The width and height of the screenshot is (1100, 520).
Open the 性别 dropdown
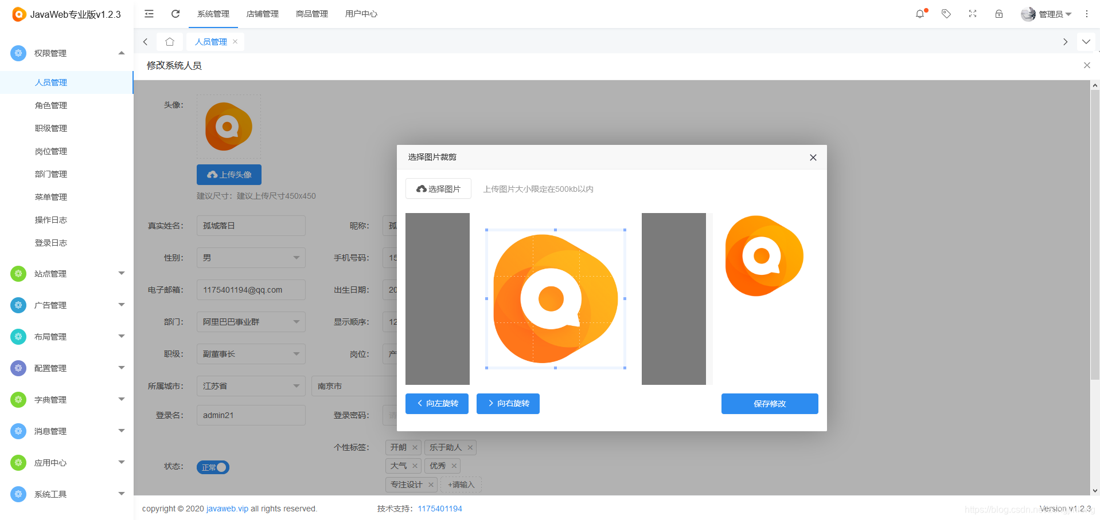pyautogui.click(x=251, y=258)
